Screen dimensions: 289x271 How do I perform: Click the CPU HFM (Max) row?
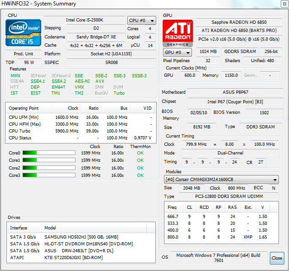coord(81,124)
